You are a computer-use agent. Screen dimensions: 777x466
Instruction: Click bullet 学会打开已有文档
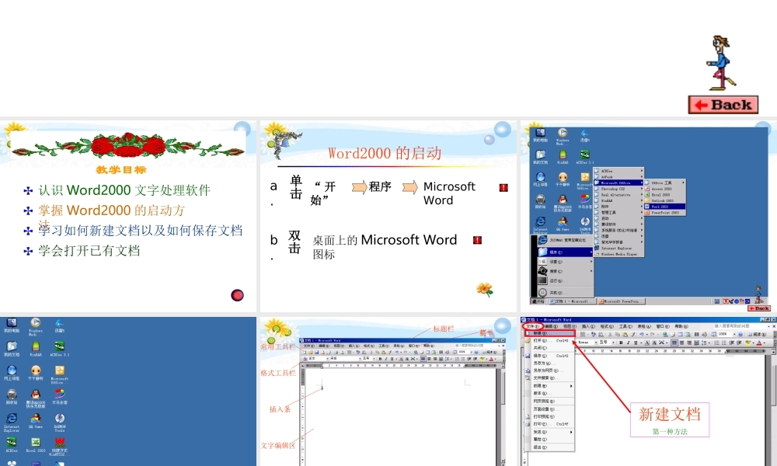89,251
